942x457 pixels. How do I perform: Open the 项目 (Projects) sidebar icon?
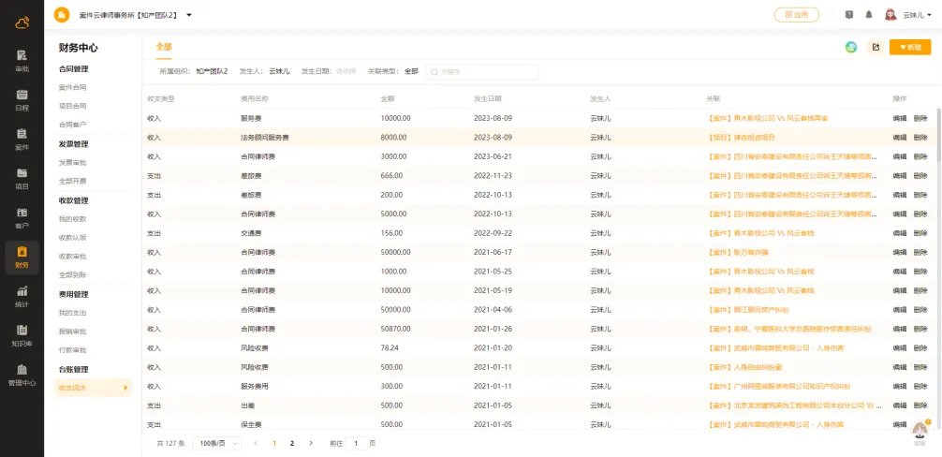coord(22,178)
